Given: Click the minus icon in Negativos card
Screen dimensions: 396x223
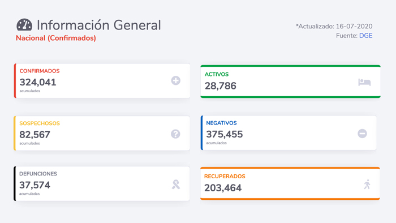Looking at the screenshot, I should coord(362,134).
